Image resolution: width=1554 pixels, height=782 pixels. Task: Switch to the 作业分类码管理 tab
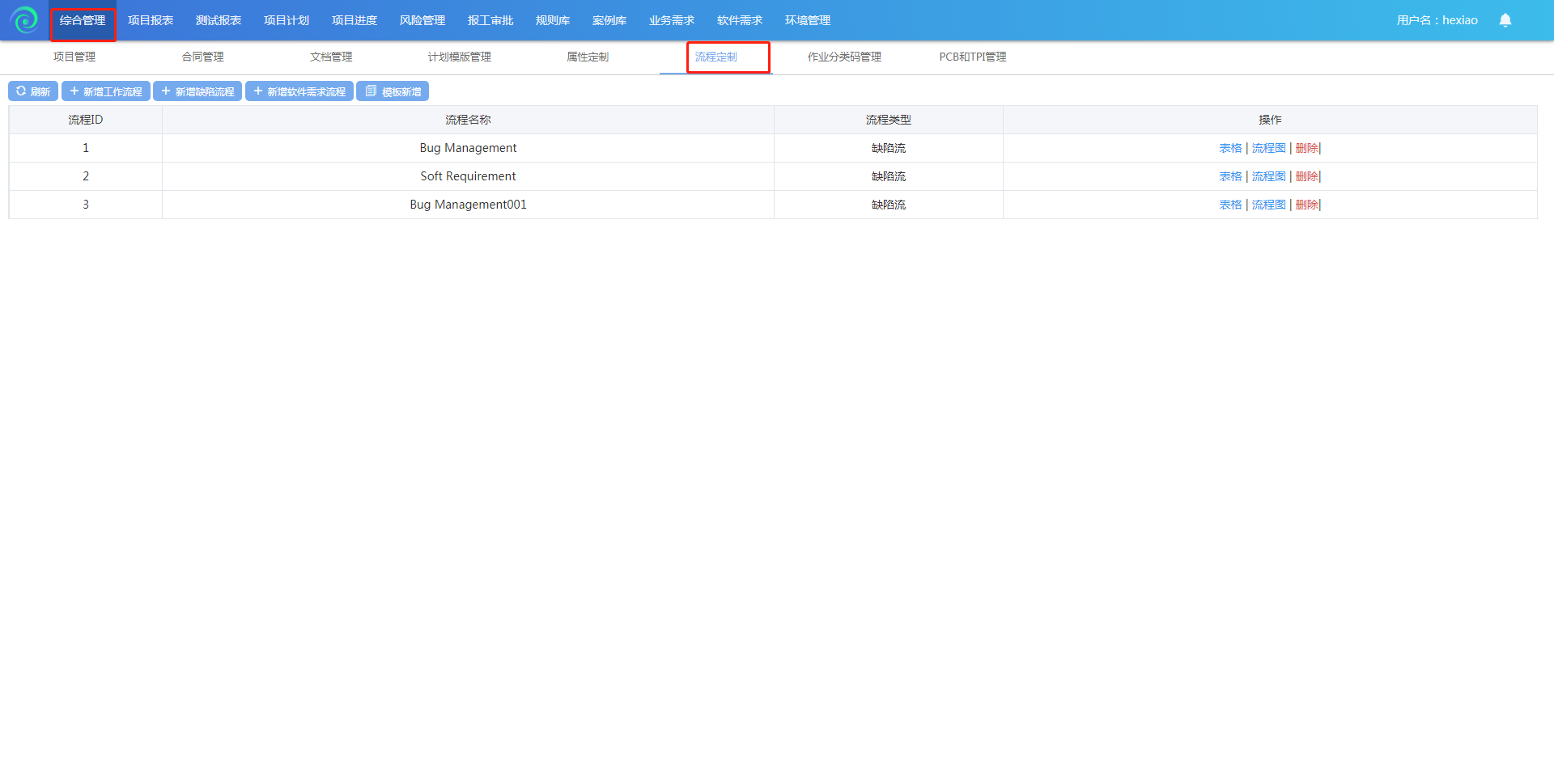click(844, 57)
